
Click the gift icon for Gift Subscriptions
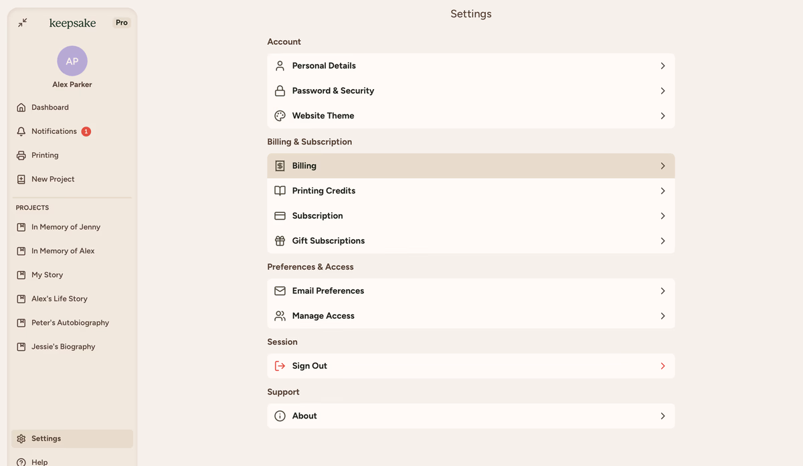280,241
